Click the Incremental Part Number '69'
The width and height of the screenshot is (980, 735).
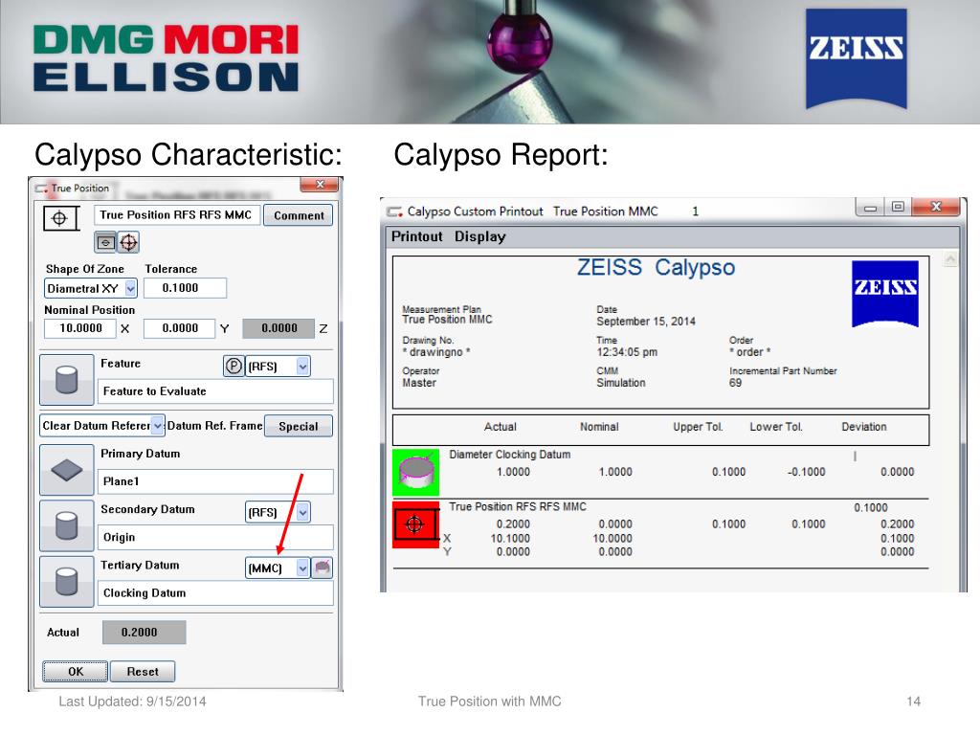(x=735, y=383)
